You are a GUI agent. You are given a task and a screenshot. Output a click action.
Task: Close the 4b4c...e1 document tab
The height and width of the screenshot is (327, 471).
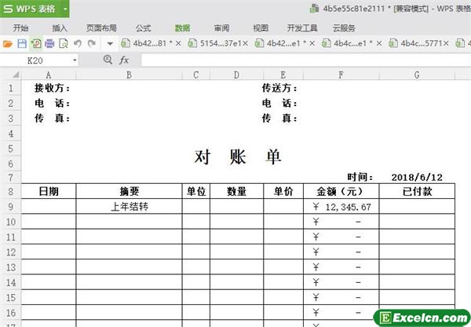pyautogui.click(x=379, y=43)
